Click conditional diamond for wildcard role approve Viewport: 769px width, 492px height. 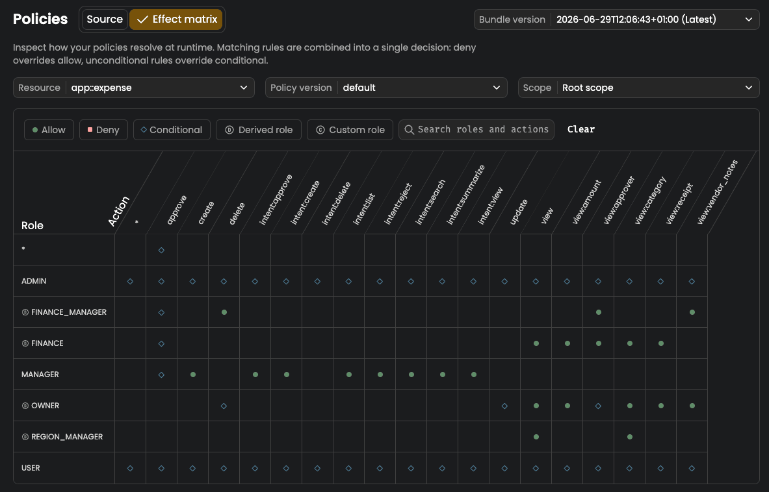pos(161,250)
